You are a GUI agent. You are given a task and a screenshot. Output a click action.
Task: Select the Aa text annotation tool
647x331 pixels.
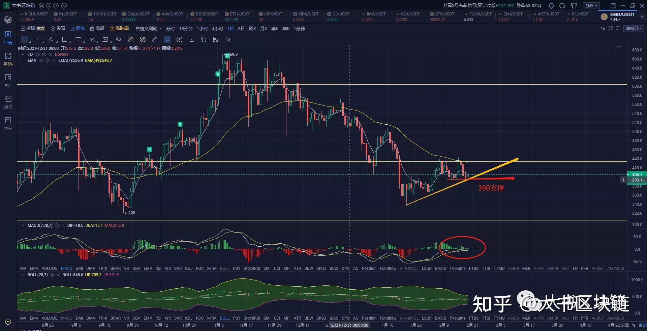[x=118, y=40]
